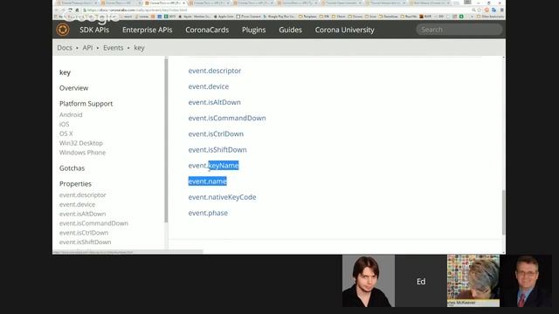Image resolution: width=559 pixels, height=314 pixels.
Task: Open event.isCtrlDown link in main content
Action: tap(216, 133)
